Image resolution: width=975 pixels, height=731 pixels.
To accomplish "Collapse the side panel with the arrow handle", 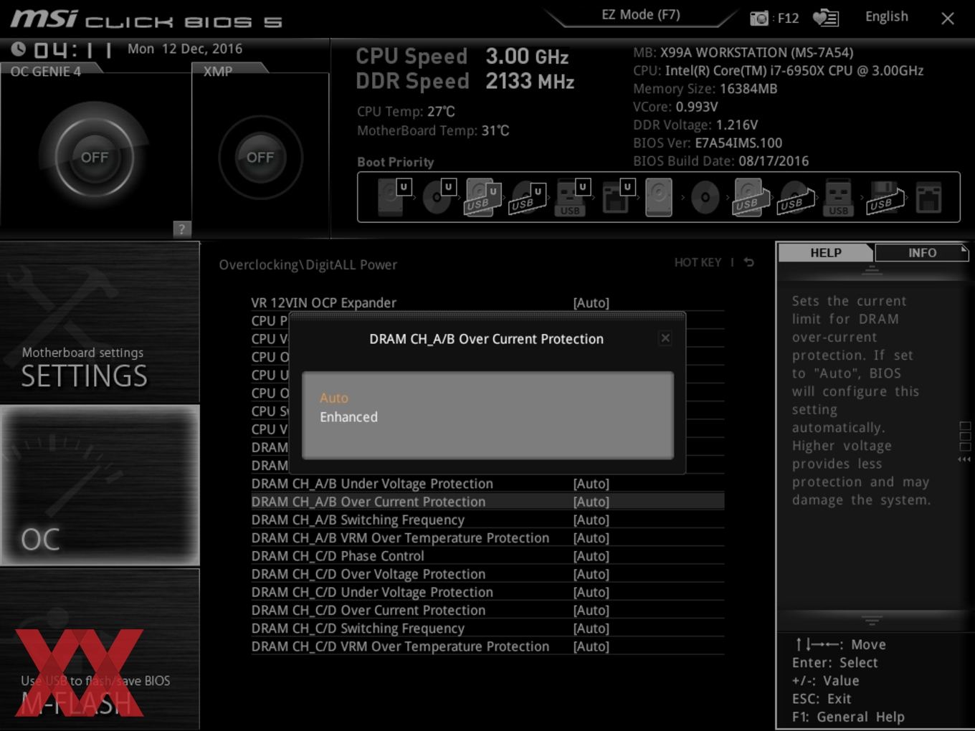I will [965, 459].
